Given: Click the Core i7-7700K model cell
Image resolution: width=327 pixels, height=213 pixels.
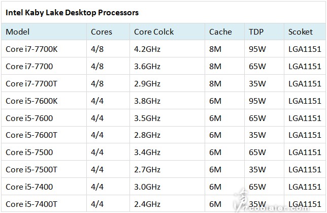Looking at the screenshot, I should click(x=32, y=49).
